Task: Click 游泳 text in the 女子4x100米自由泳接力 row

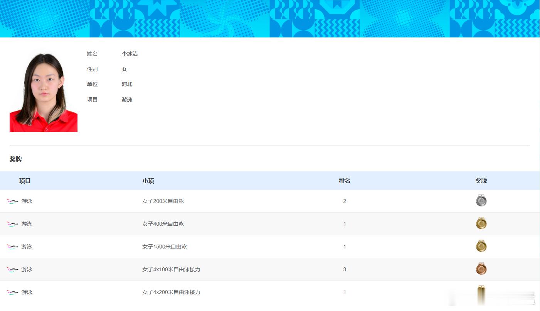Action: [x=27, y=269]
